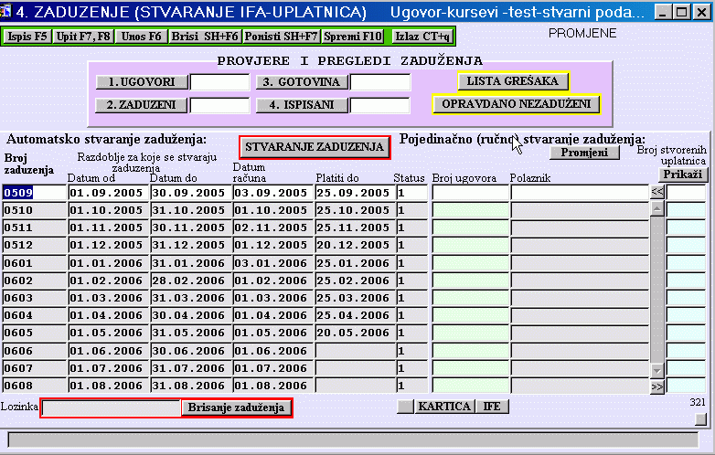Select zaduzenje number 0603
The width and height of the screenshot is (715, 455).
coord(34,298)
